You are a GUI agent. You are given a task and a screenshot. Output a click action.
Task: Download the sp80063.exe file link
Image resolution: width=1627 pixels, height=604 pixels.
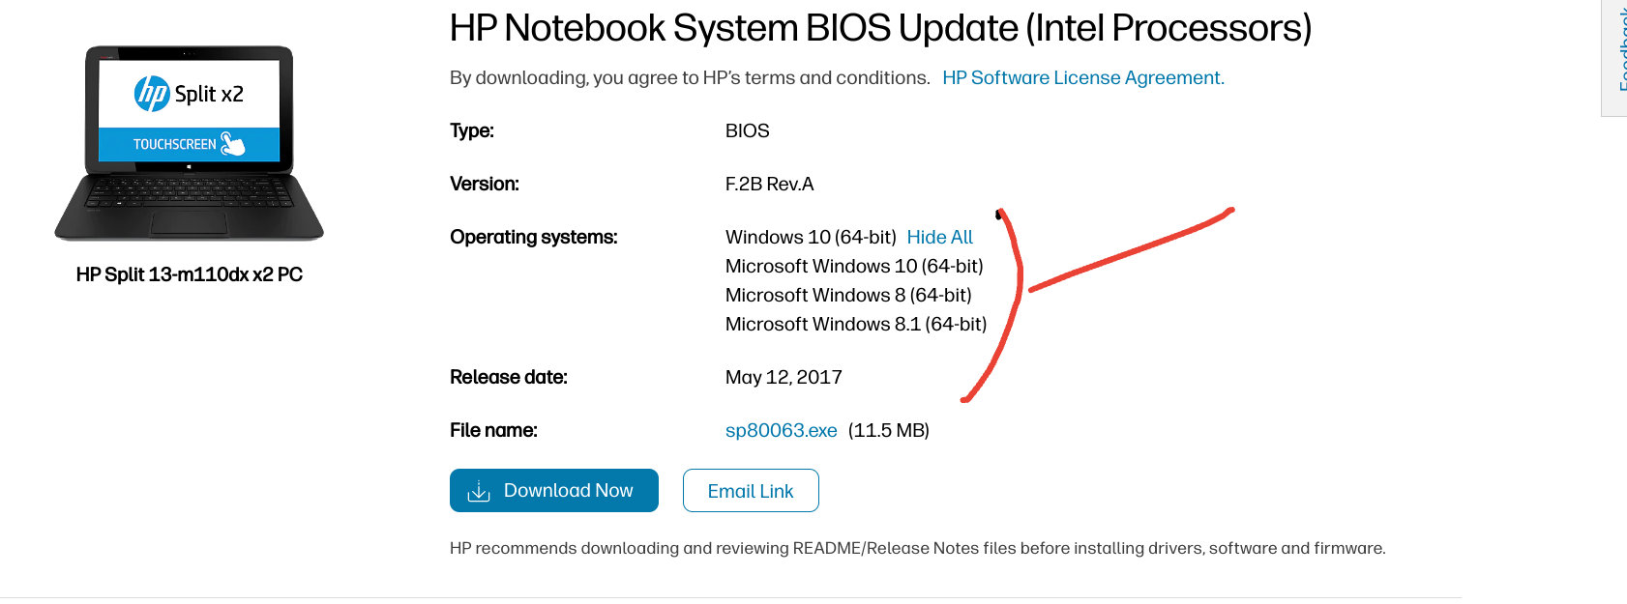coord(780,430)
